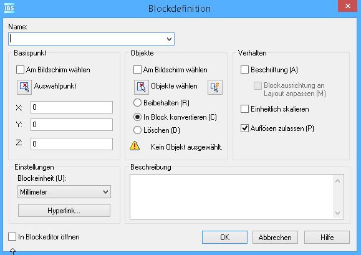Click the Hilfe button
The width and height of the screenshot is (361, 255).
pos(327,238)
